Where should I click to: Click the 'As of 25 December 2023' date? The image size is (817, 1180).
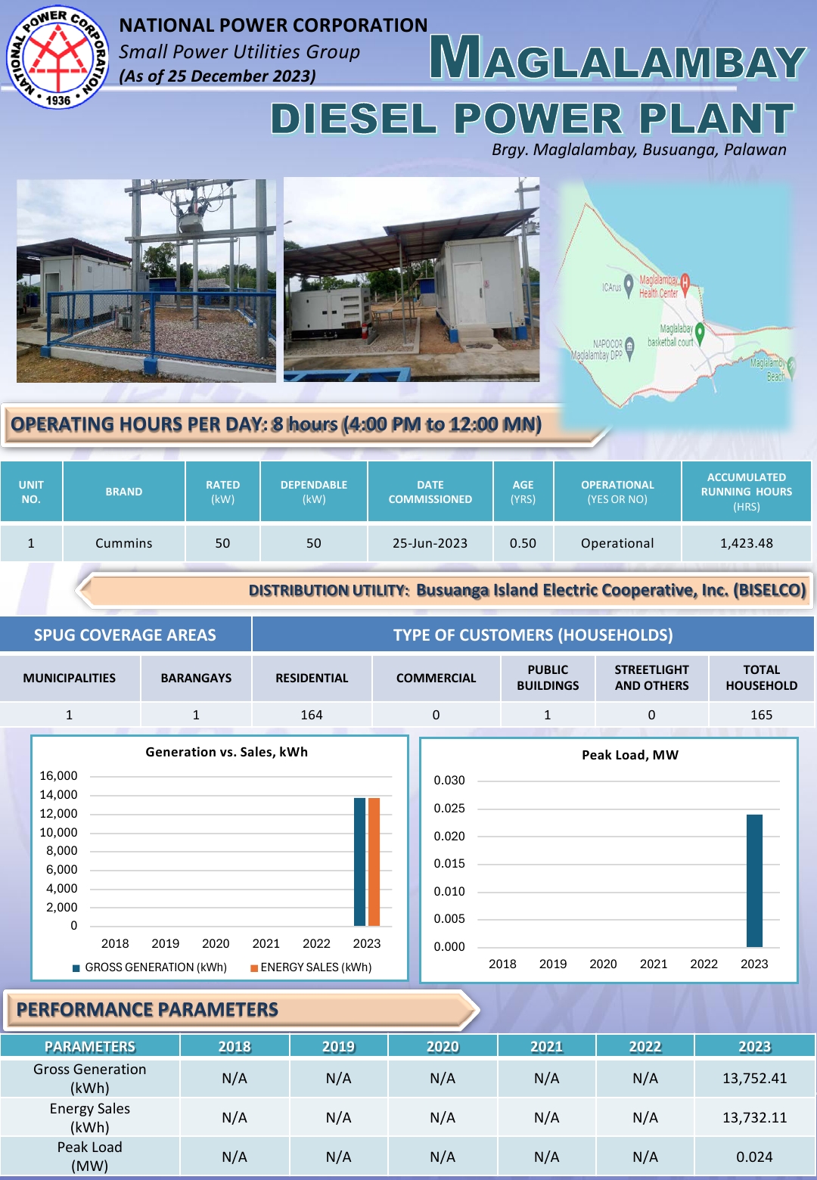(217, 76)
